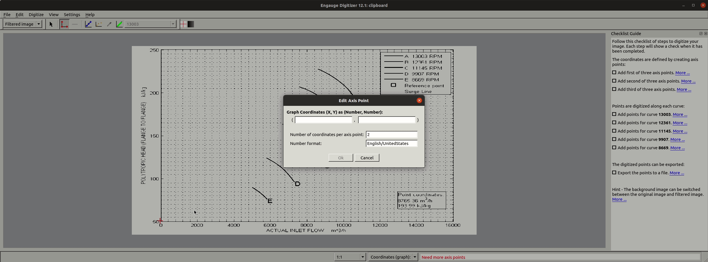Image resolution: width=708 pixels, height=262 pixels.
Task: Close the Checklist Guide panel
Action: [705, 34]
